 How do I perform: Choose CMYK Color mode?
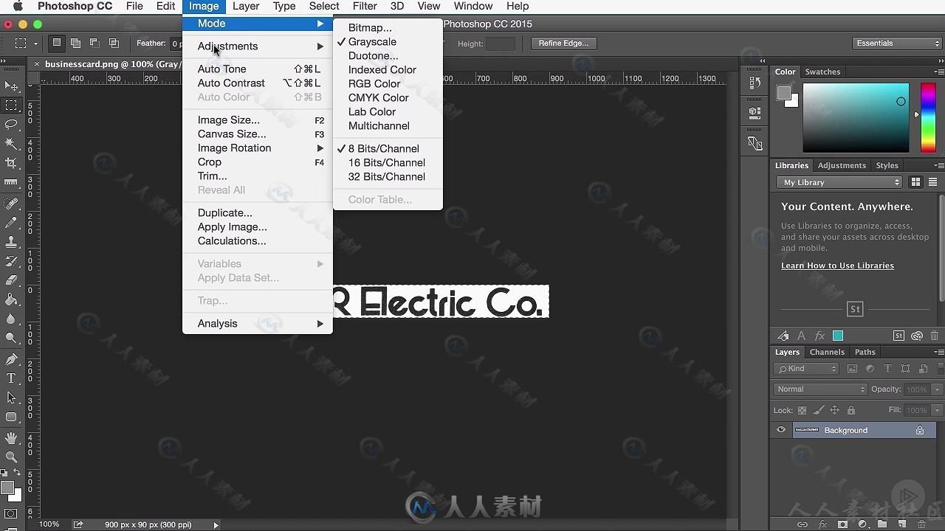tap(378, 98)
